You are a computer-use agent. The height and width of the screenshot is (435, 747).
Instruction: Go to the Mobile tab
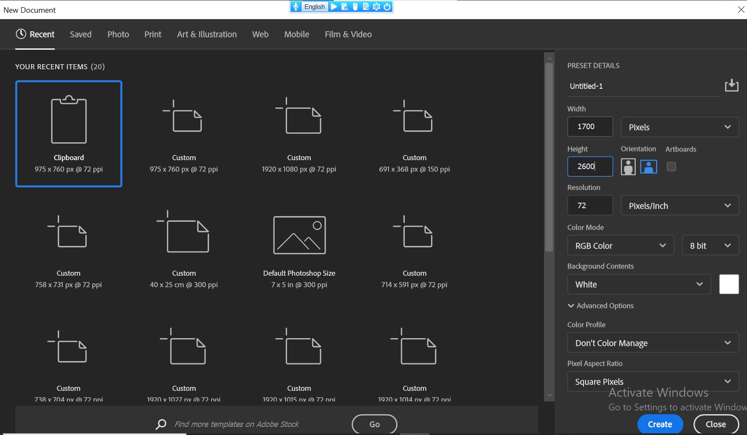297,34
